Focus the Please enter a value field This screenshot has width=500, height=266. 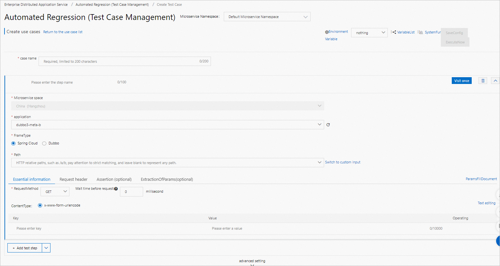tap(327, 229)
